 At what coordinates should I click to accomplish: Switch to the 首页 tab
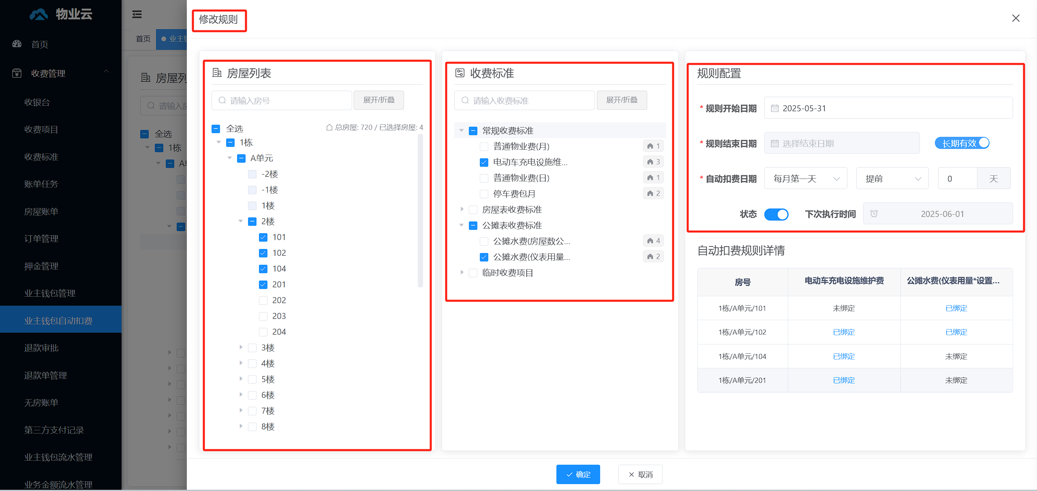click(x=143, y=39)
